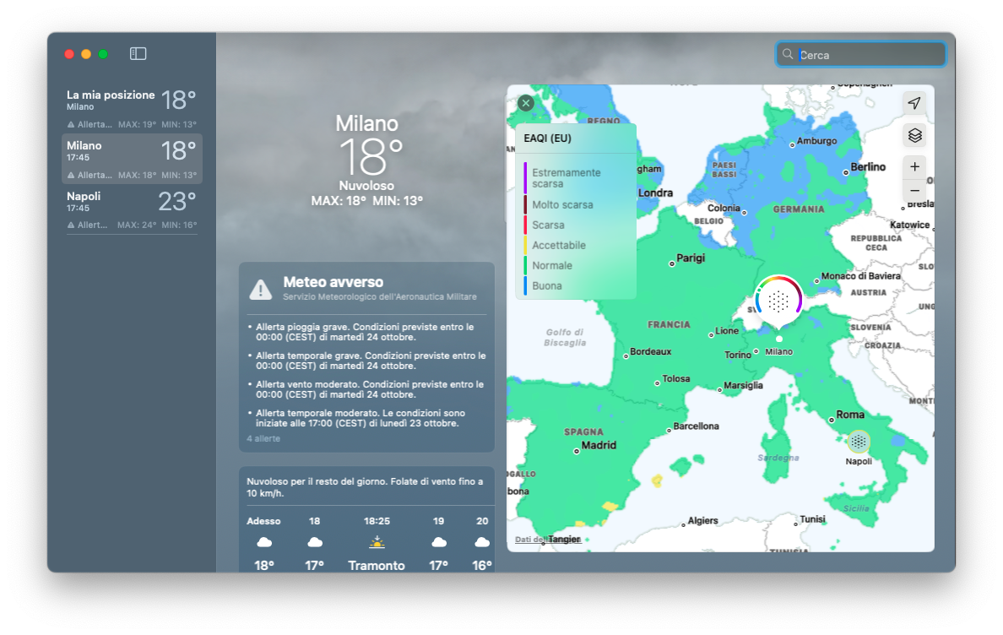Screen dimensions: 1003x635
Task: Click the hour 18 forecast cloud icon
Action: click(315, 542)
